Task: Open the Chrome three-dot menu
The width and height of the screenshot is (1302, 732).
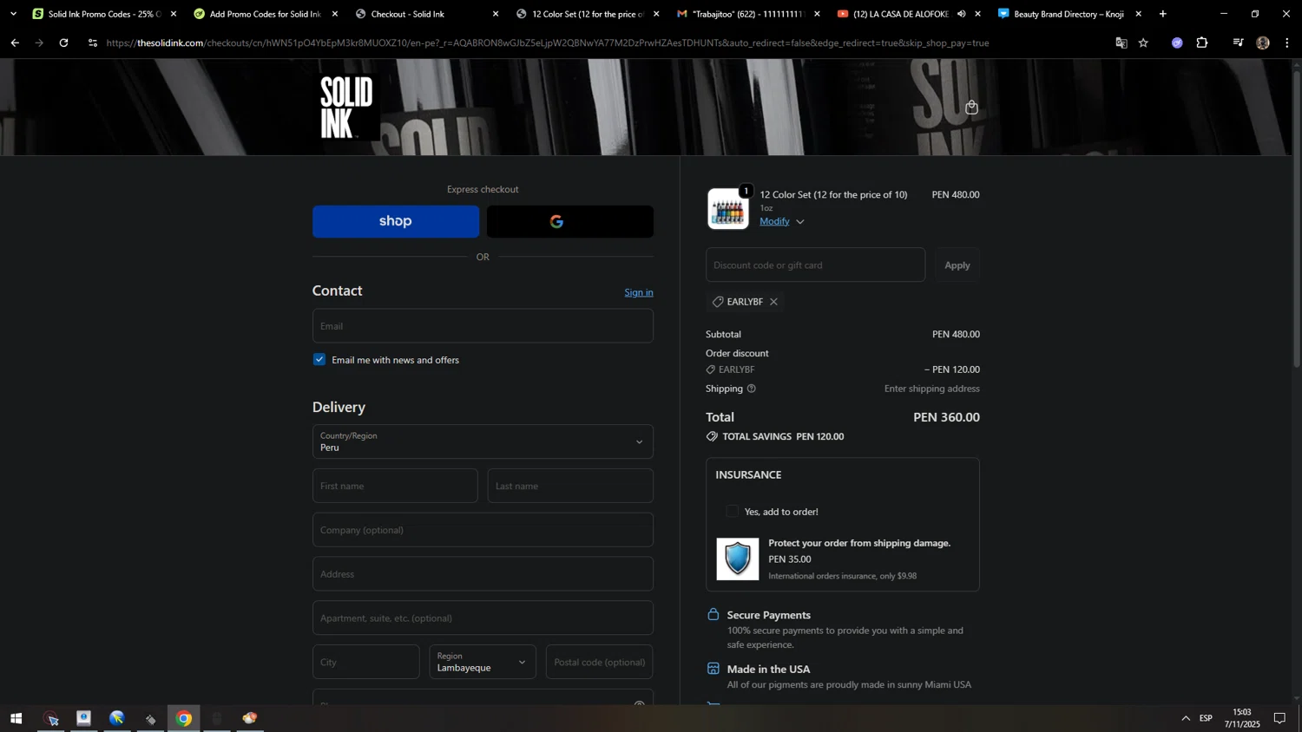Action: pos(1286,42)
